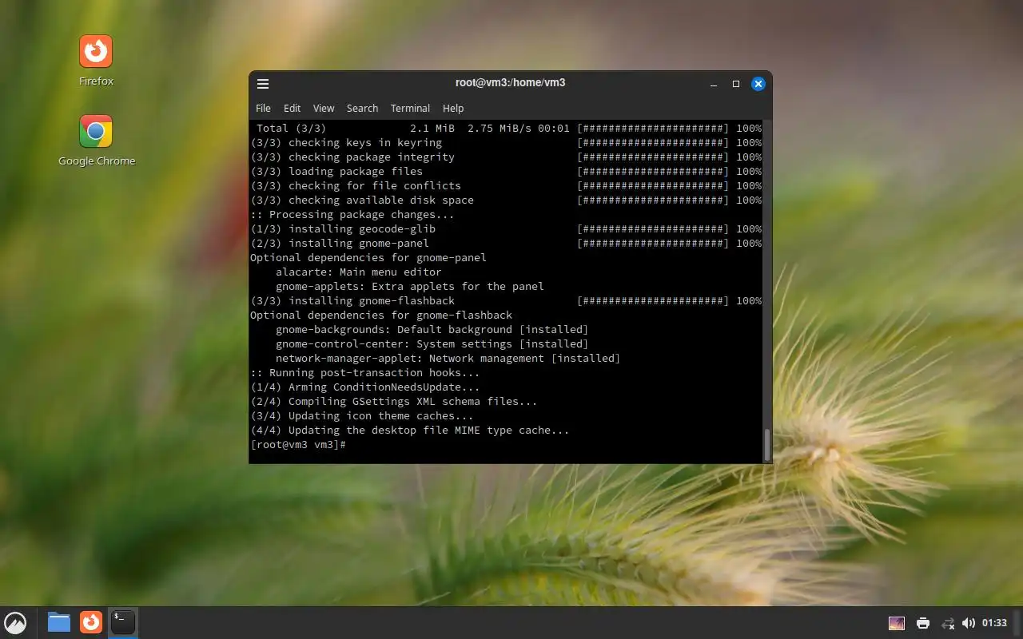Open the terminal hamburger menu
Image resolution: width=1023 pixels, height=639 pixels.
click(x=263, y=83)
